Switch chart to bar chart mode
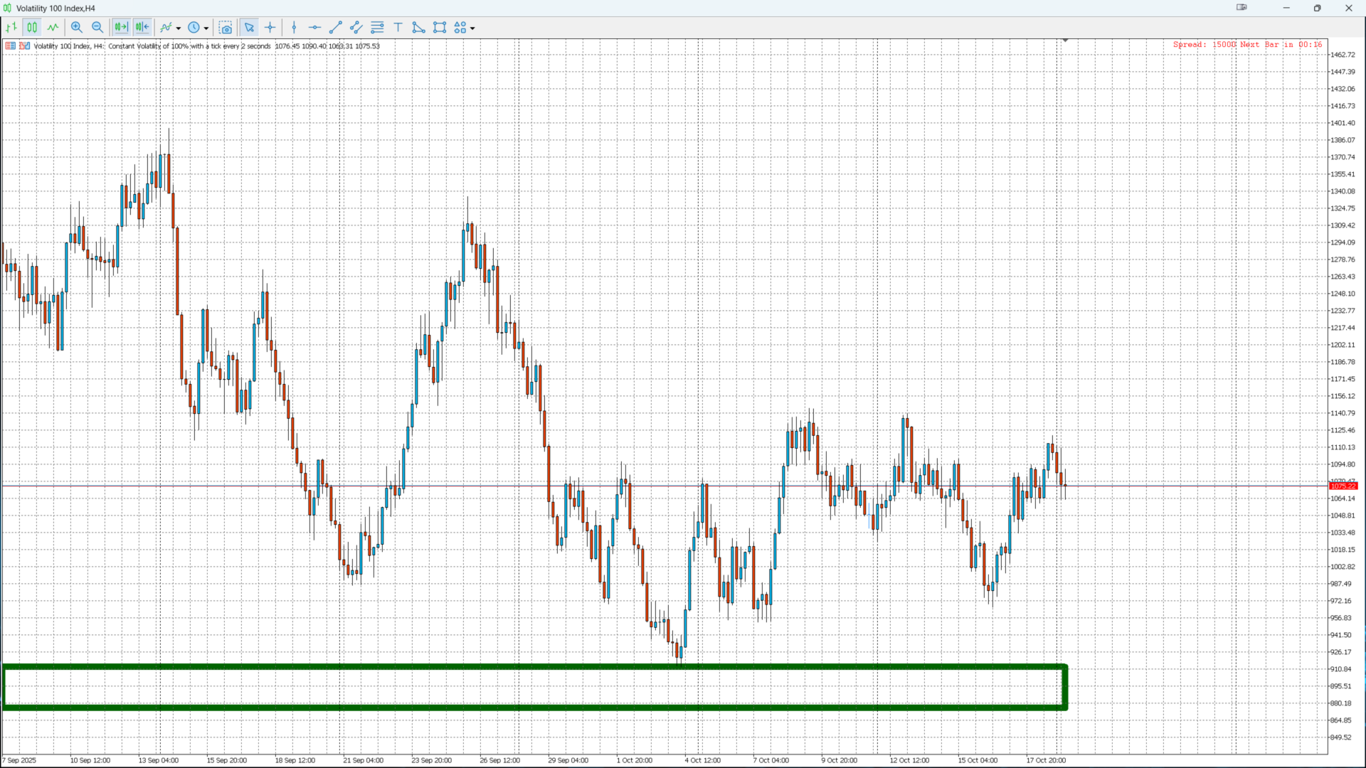The height and width of the screenshot is (768, 1366). click(11, 28)
